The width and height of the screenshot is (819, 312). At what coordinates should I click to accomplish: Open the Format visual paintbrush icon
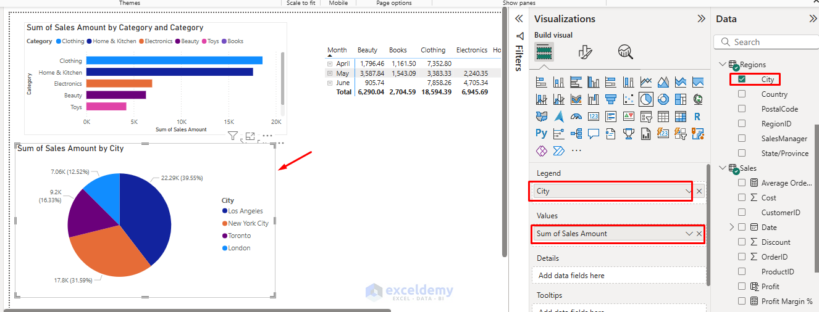(585, 52)
